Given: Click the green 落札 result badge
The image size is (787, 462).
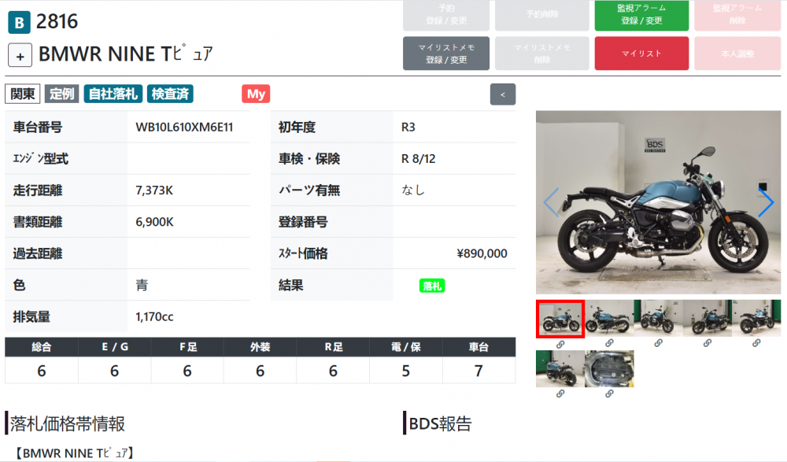Looking at the screenshot, I should [x=431, y=286].
